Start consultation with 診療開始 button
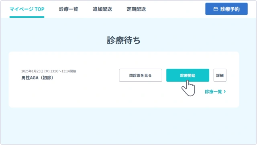Screen dimensions: 257x145 coord(188,75)
